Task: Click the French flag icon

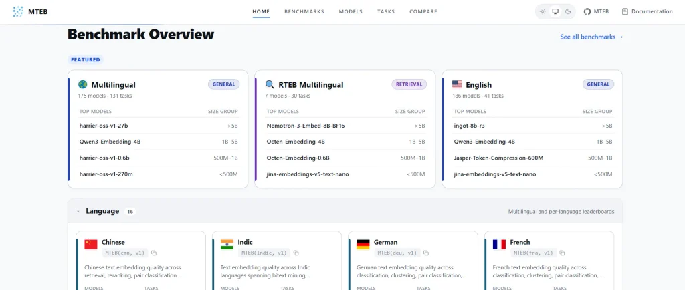Action: tap(499, 244)
